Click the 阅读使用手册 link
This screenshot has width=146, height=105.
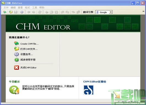28,60
